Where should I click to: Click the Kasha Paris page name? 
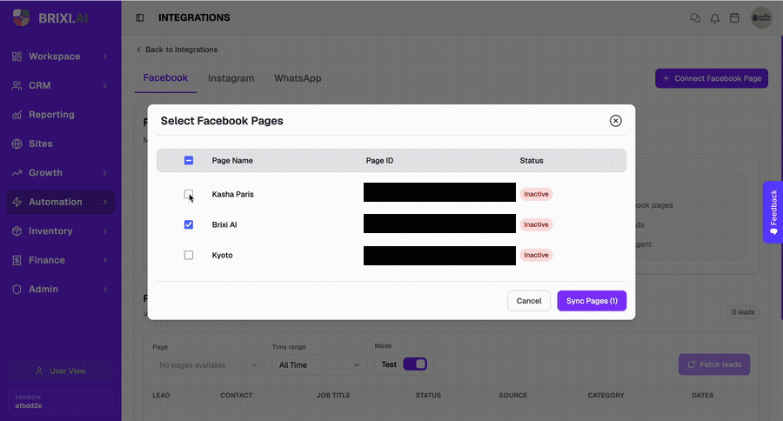[232, 194]
